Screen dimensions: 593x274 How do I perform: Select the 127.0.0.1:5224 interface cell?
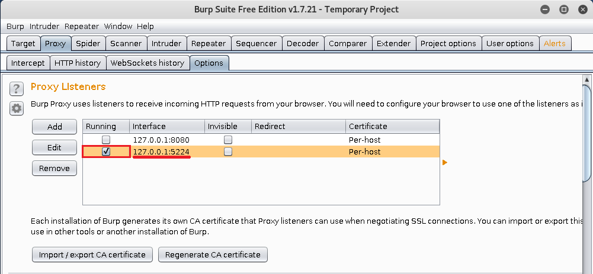tap(167, 151)
